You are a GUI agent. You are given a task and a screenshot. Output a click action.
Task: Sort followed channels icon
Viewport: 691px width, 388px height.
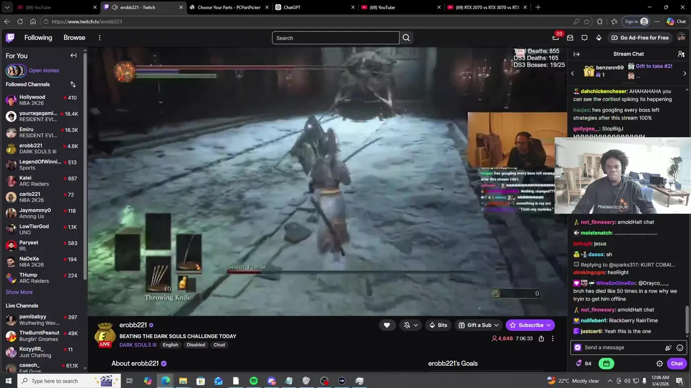click(73, 85)
